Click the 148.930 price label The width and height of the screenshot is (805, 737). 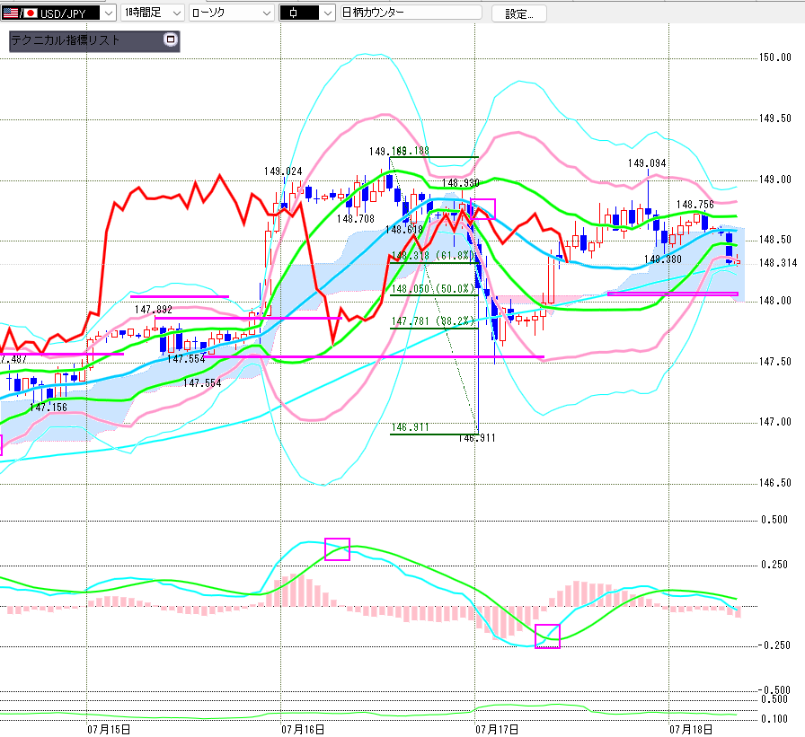(x=461, y=183)
